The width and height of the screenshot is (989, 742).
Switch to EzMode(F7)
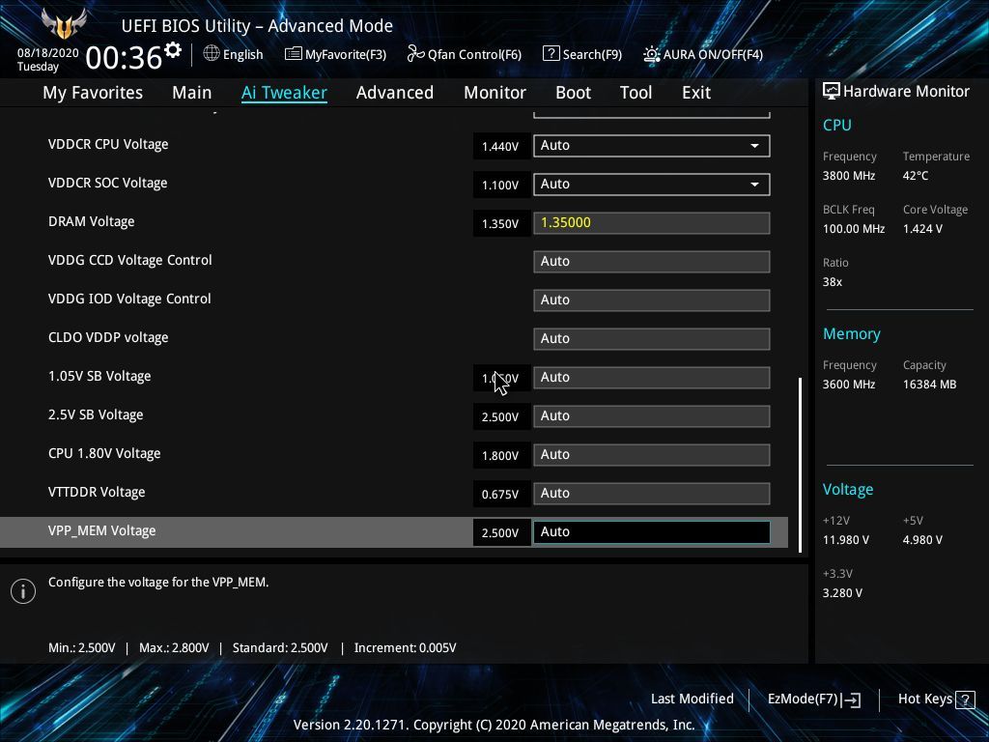point(803,699)
